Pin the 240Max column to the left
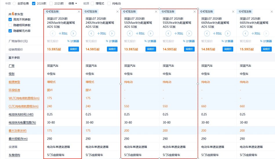The width and height of the screenshot is (275, 159). 52,12
